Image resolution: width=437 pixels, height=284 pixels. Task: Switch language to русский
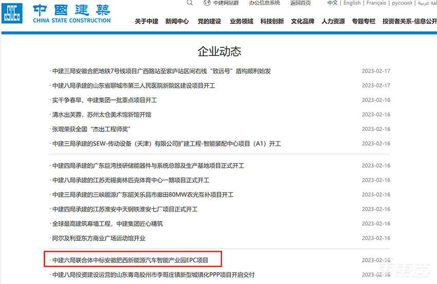point(402,3)
